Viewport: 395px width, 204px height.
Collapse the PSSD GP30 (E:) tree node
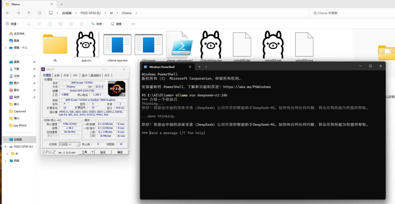pos(6,147)
